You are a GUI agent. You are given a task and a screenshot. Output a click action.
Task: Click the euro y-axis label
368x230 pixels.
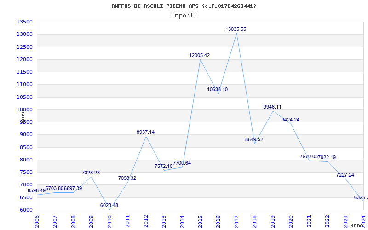tap(23, 117)
